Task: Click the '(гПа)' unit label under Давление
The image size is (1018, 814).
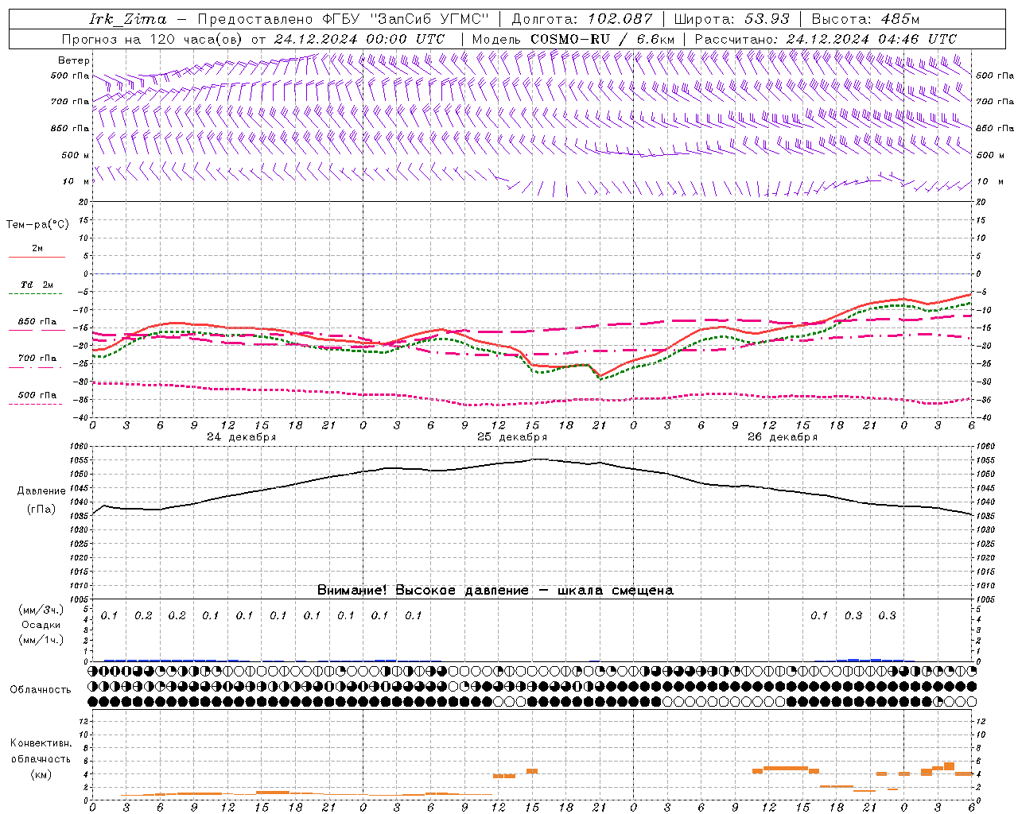Action: 41,510
